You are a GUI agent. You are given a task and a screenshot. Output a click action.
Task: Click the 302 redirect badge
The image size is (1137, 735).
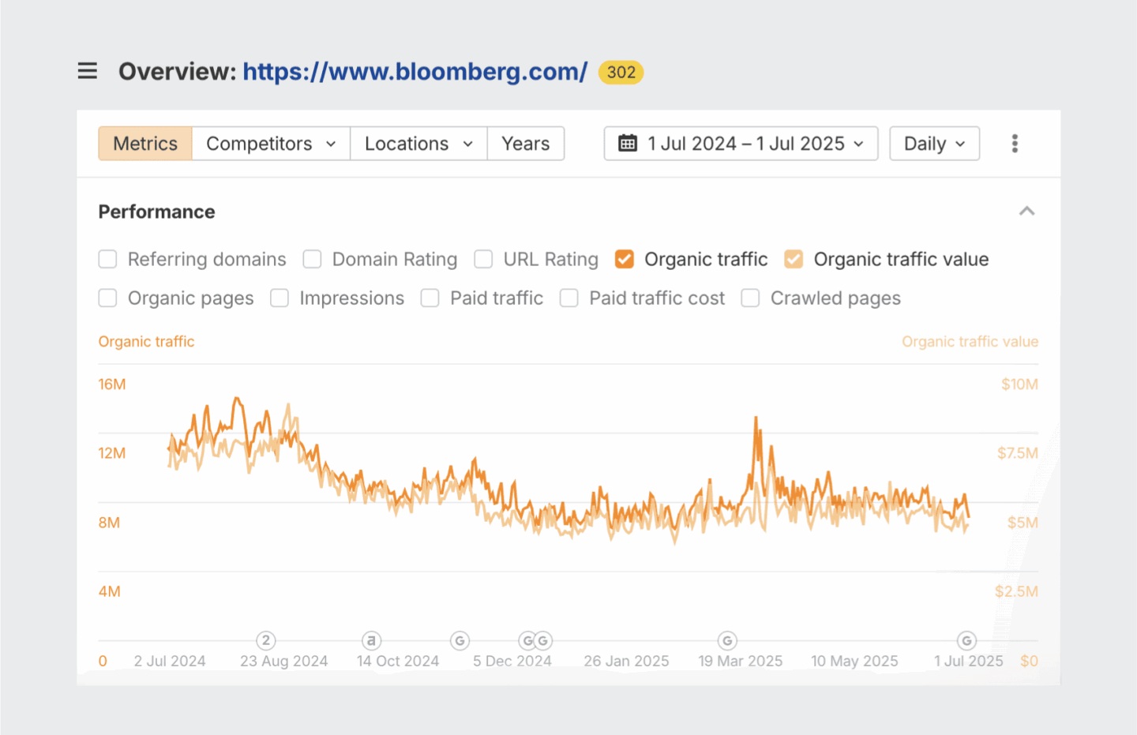click(621, 72)
